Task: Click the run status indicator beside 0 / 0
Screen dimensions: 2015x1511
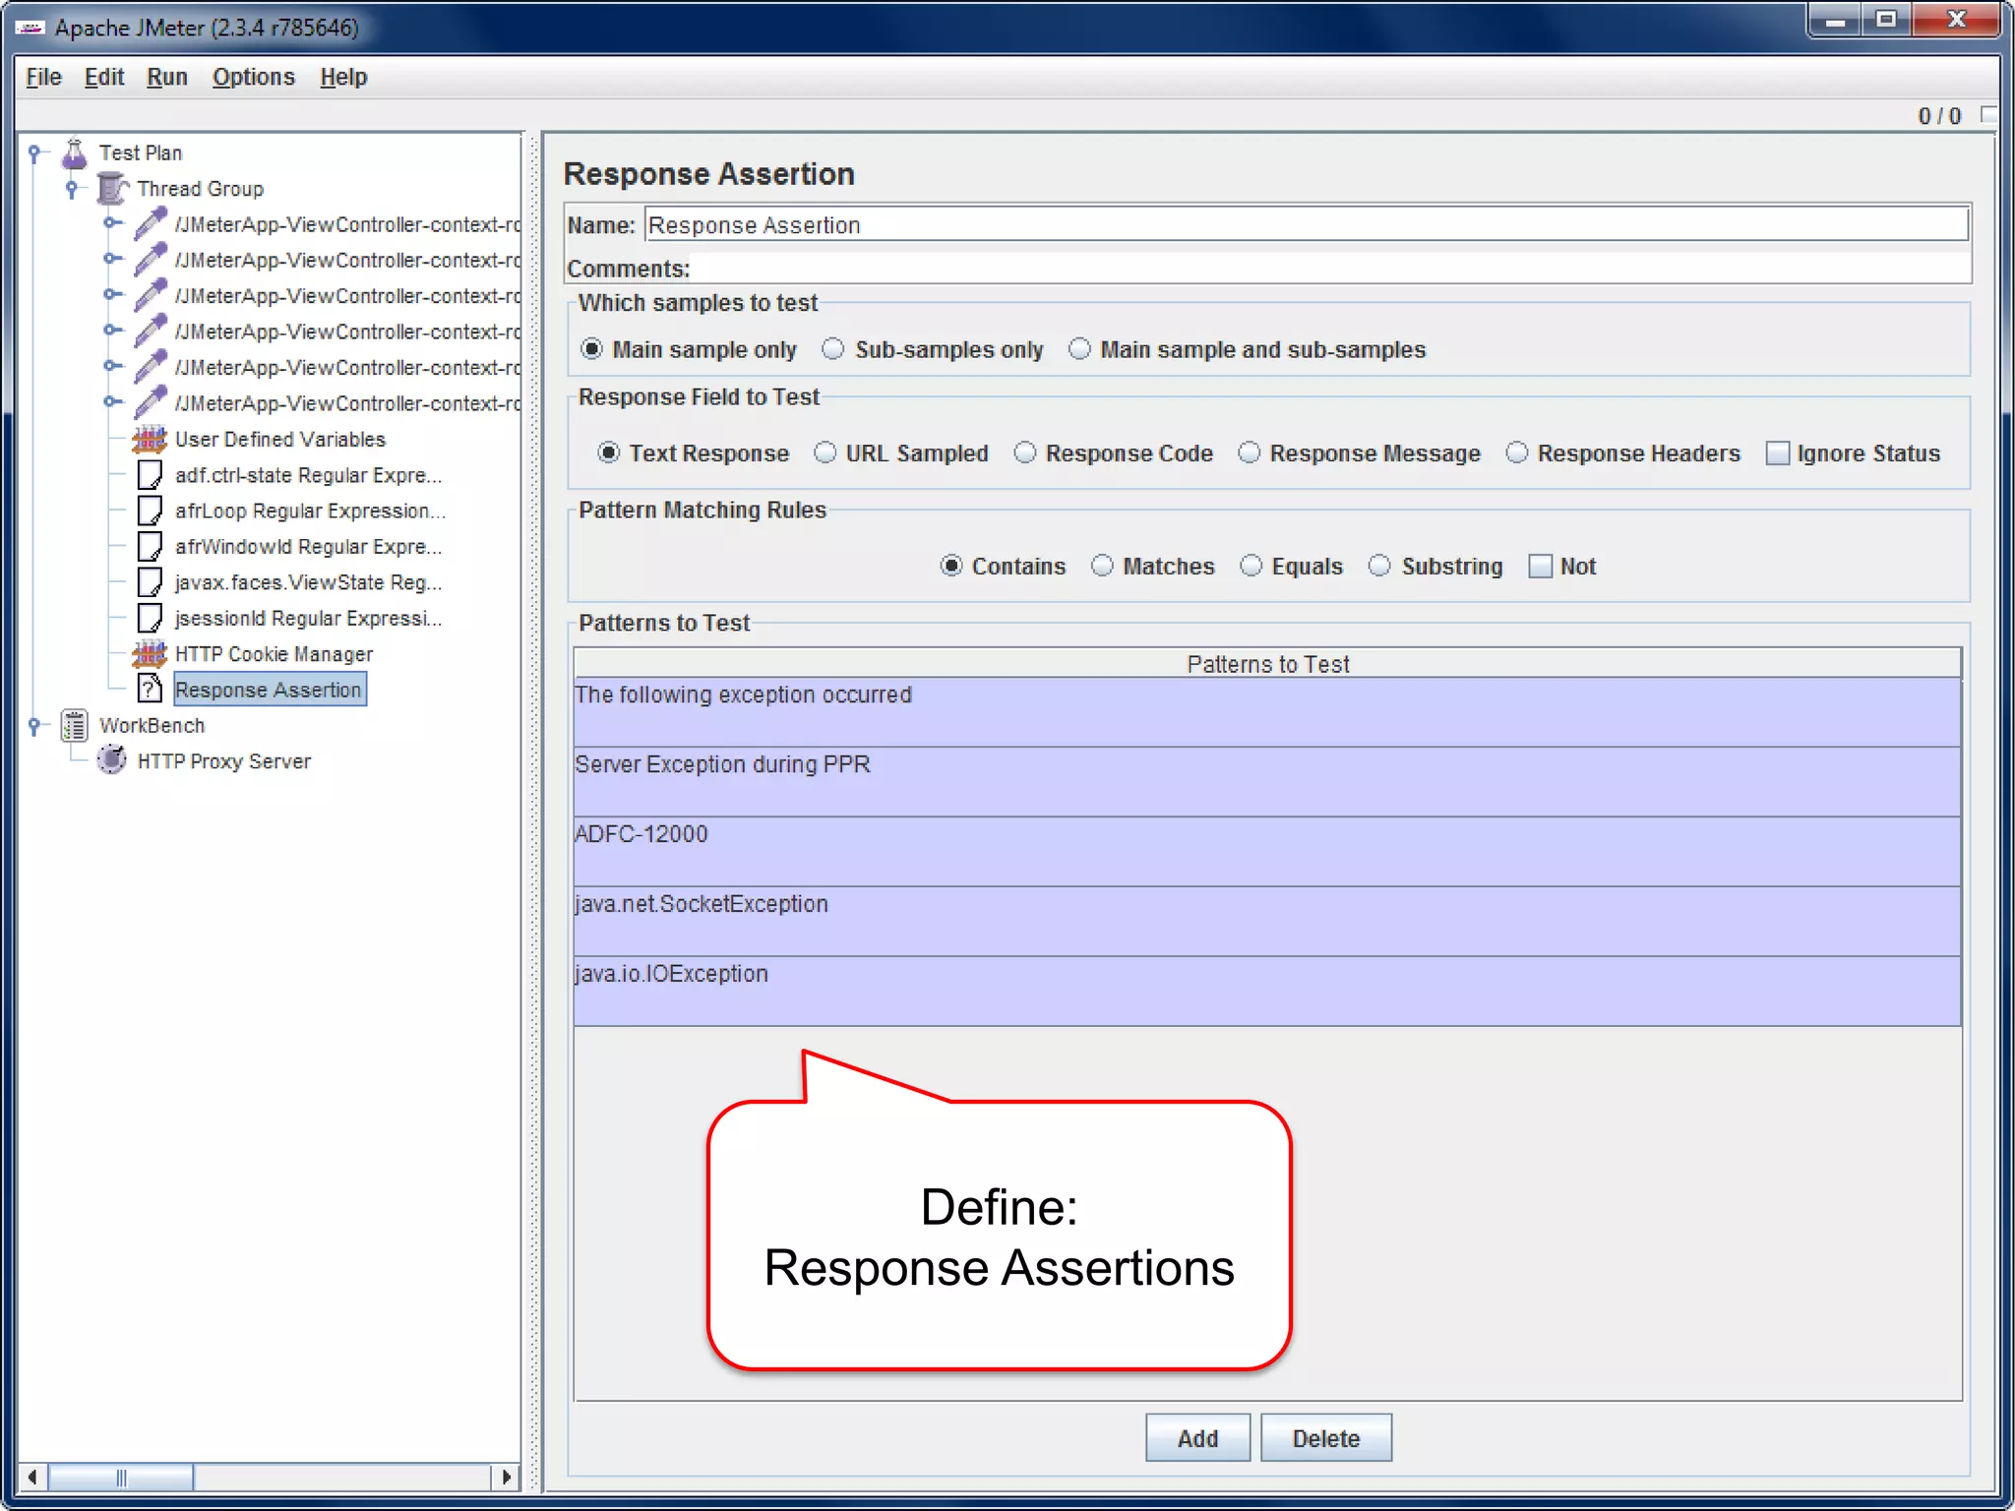Action: point(1988,115)
